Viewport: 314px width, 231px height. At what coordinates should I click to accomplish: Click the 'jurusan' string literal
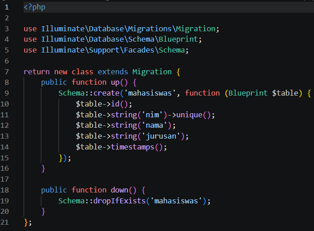click(x=161, y=136)
